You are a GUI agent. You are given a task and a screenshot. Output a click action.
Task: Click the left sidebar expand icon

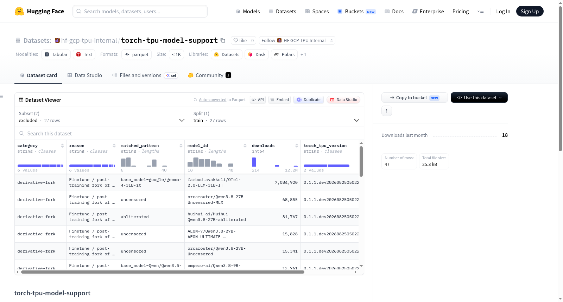(2, 96)
